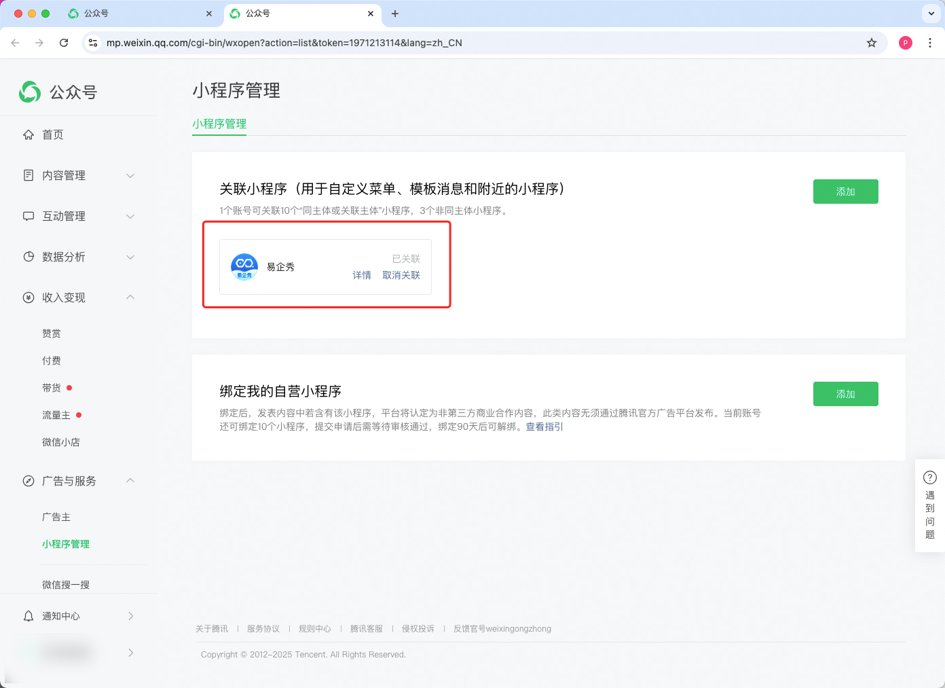Click the 易企秀 mini program logo
The height and width of the screenshot is (688, 945).
pyautogui.click(x=244, y=267)
